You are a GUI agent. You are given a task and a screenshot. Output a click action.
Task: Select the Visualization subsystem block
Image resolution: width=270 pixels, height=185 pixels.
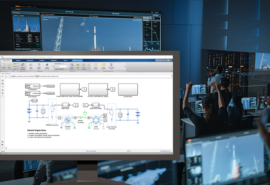coord(127,89)
